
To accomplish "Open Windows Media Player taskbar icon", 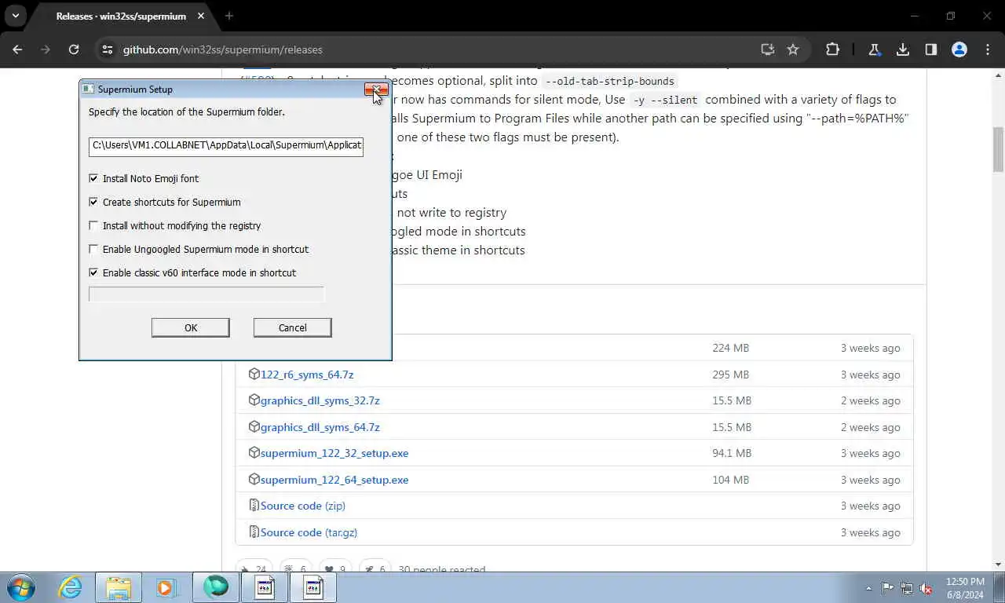I will coord(166,587).
